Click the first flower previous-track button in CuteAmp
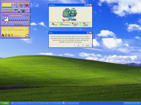141x105 pixels. pyautogui.click(x=3, y=11)
